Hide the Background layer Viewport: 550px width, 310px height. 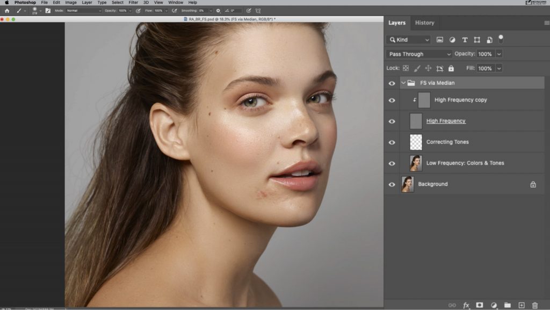(x=392, y=184)
